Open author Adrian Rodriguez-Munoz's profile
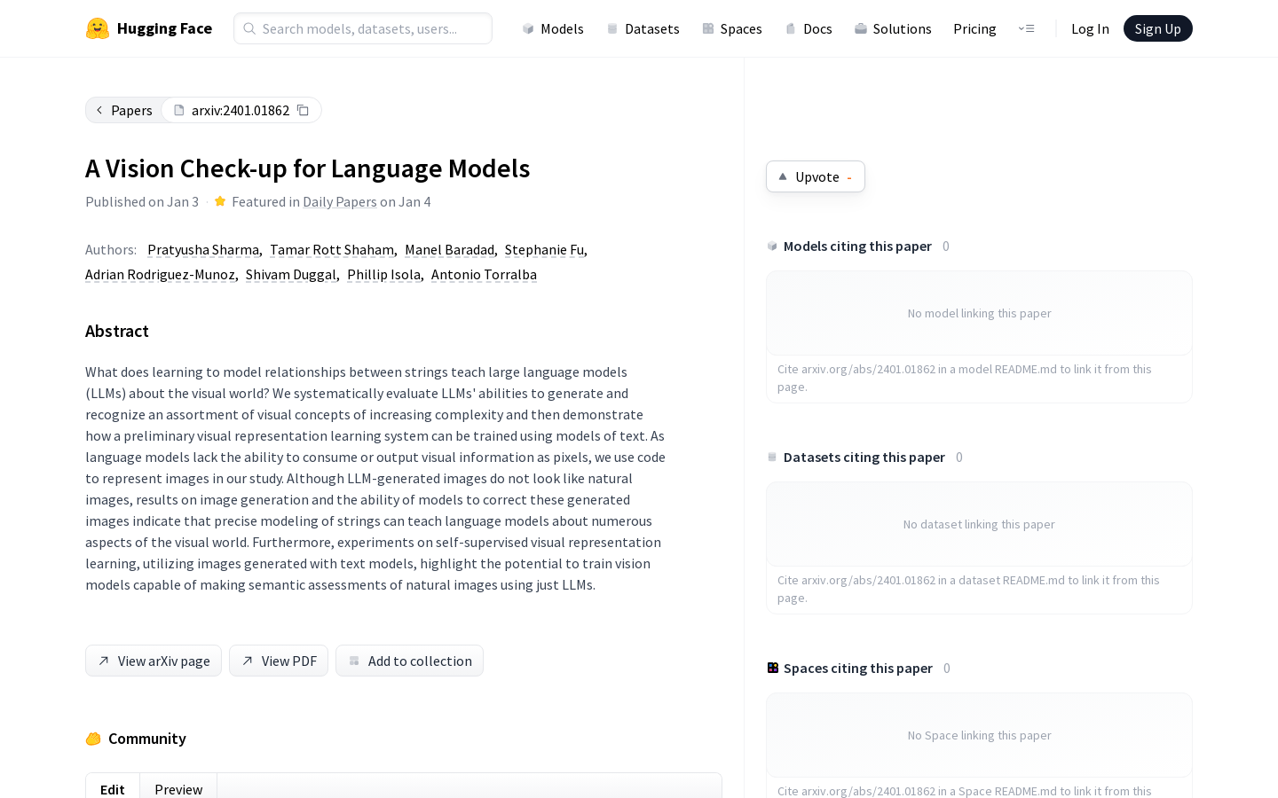 click(x=160, y=274)
